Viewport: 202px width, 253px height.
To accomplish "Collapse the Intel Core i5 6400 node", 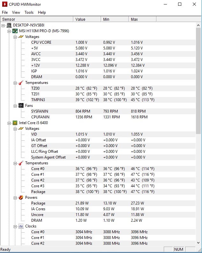I will pyautogui.click(x=9, y=123).
